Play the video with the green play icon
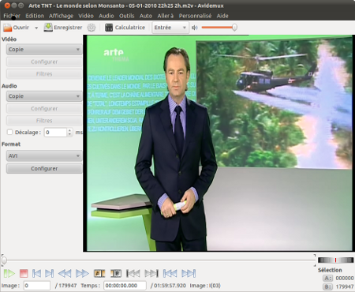 point(9,274)
